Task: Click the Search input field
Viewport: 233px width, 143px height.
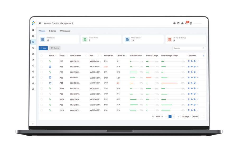Action: tap(189, 48)
